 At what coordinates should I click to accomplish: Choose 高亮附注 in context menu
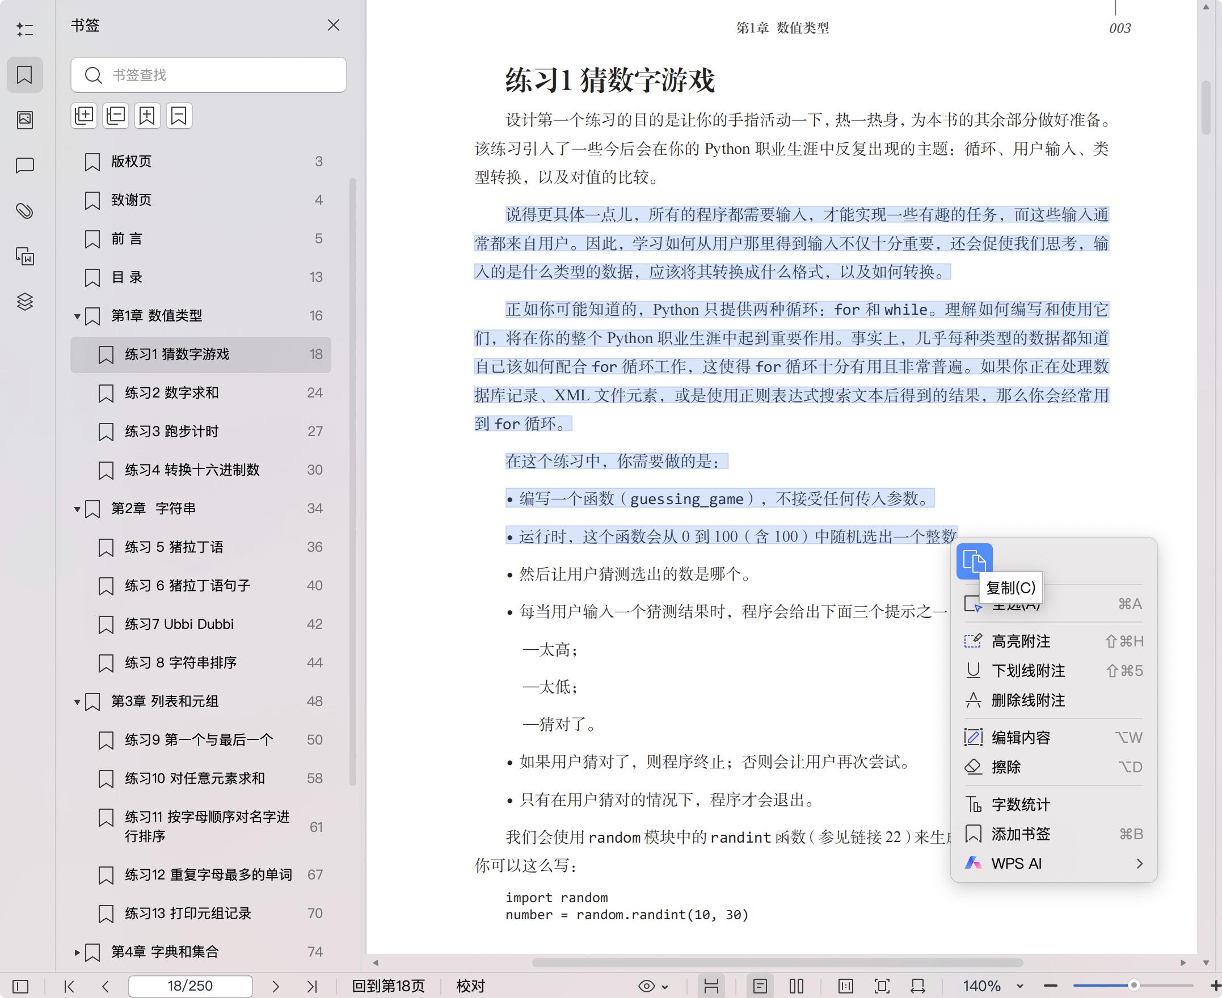pos(1054,641)
